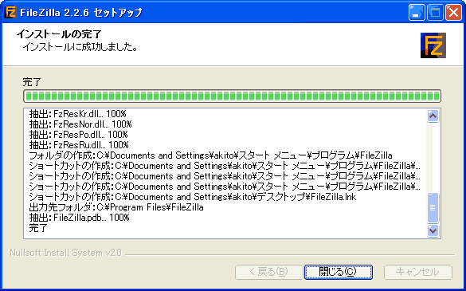
Task: Select the デスクトップ¥FileZilla.lnk shortcut log line
Action: (193, 197)
